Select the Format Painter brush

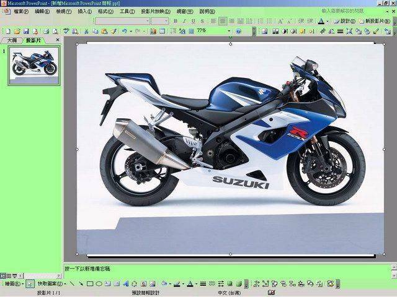click(x=114, y=31)
